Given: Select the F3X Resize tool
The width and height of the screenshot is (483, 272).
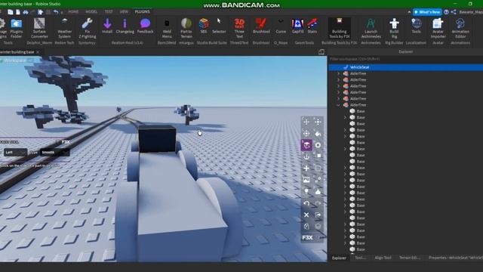Looking at the screenshot, I should coord(318,122).
